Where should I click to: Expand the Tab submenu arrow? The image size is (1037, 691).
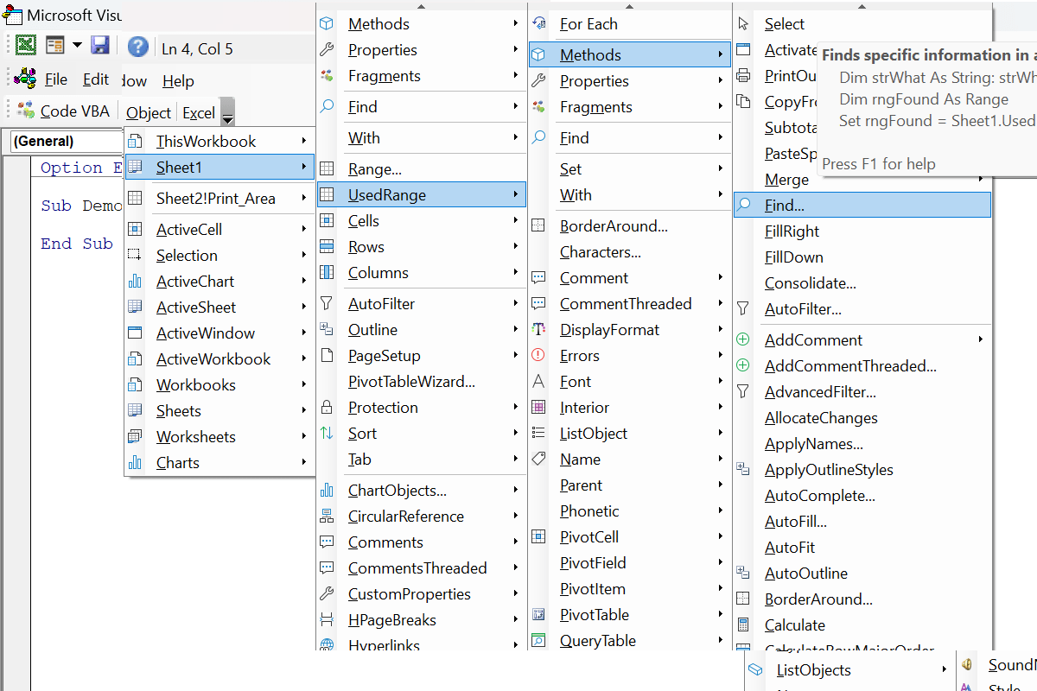point(516,459)
